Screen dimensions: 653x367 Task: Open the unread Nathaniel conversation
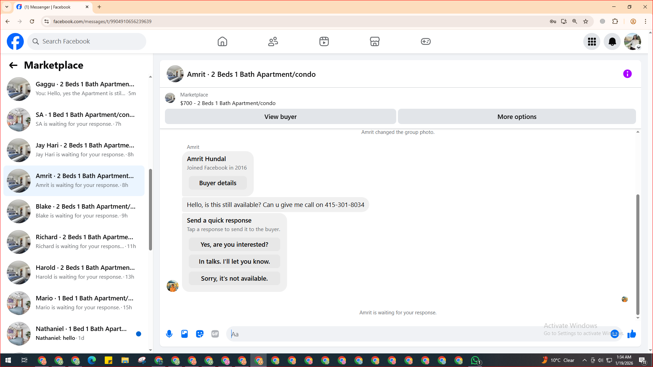click(74, 334)
